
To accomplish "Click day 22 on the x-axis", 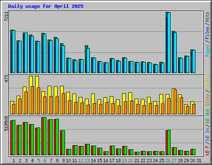I will 143,160.
